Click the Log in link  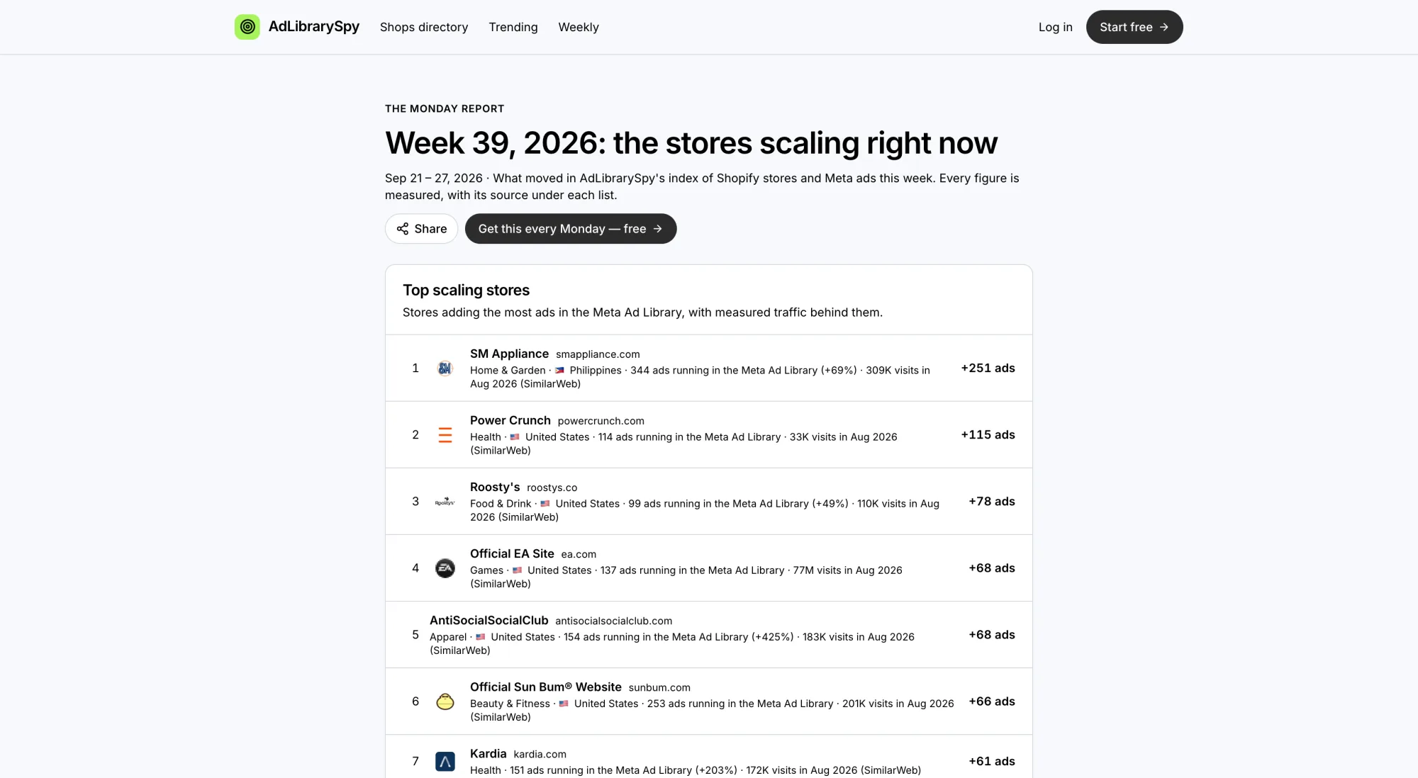(1055, 27)
